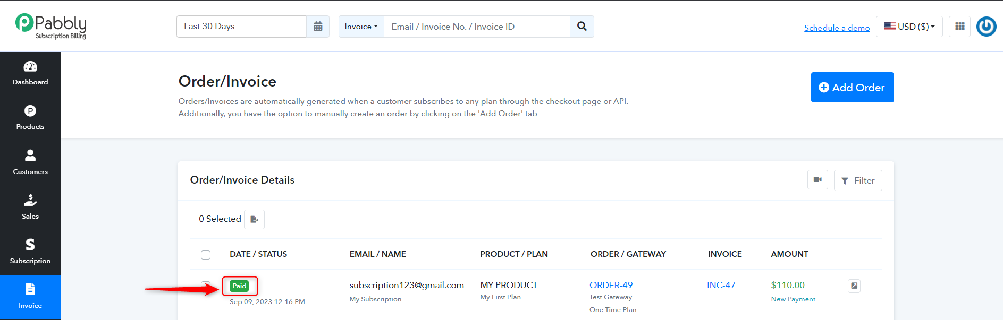
Task: Expand the Invoice search type dropdown
Action: coord(361,27)
